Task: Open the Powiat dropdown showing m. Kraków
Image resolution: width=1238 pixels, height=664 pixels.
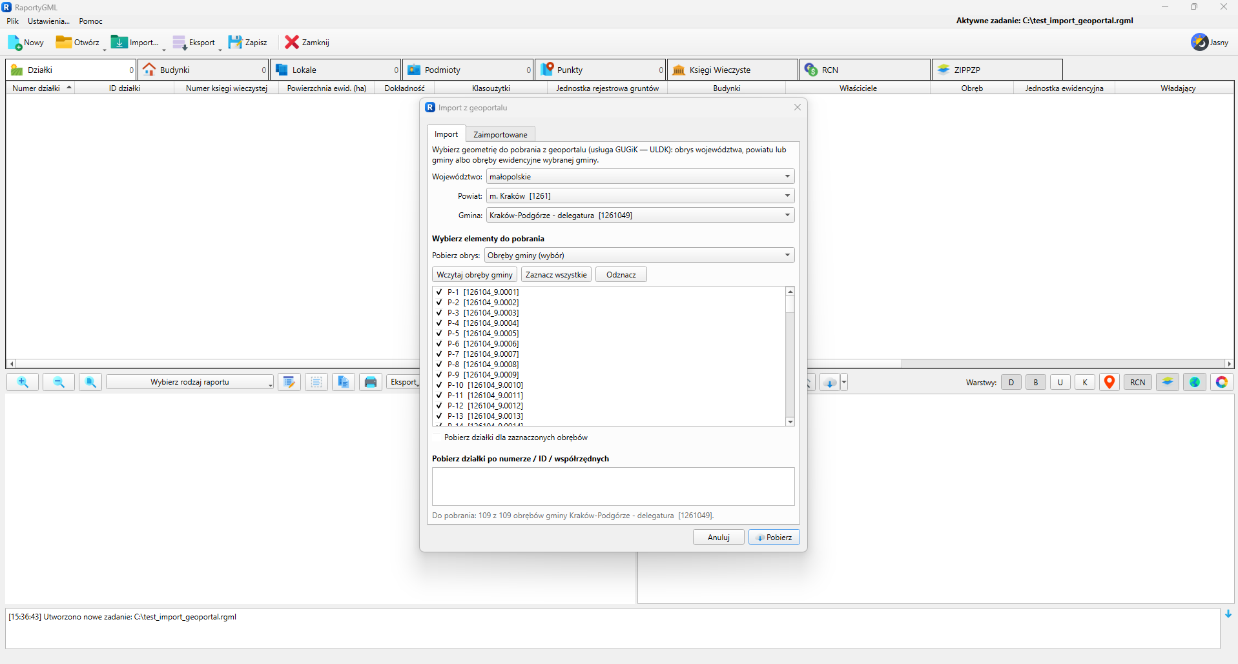Action: [640, 196]
